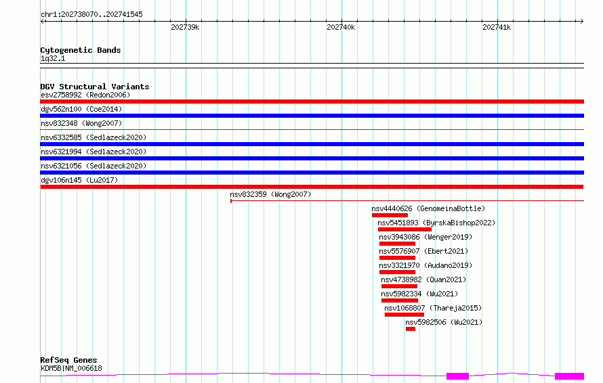Click the blue bar under nsv6321056
Screen dimensions: 603x383
[x=312, y=173]
